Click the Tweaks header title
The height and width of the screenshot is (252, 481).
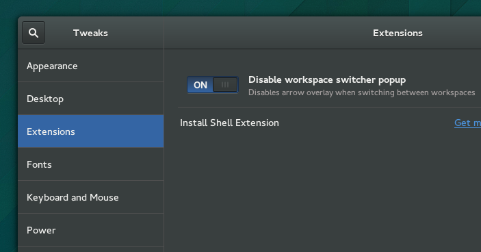tap(90, 33)
